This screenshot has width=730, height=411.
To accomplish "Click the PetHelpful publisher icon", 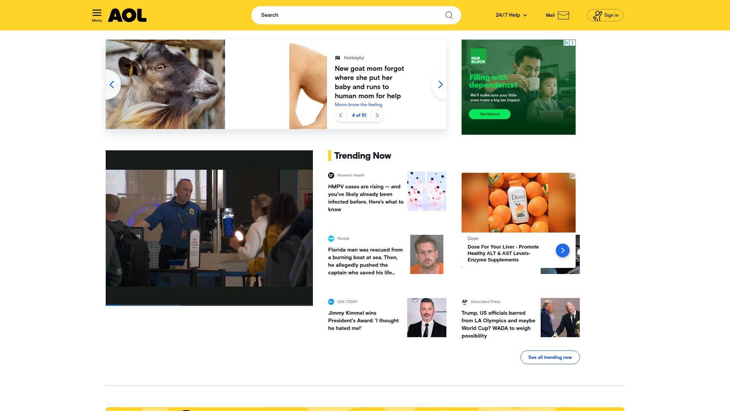I will point(338,58).
